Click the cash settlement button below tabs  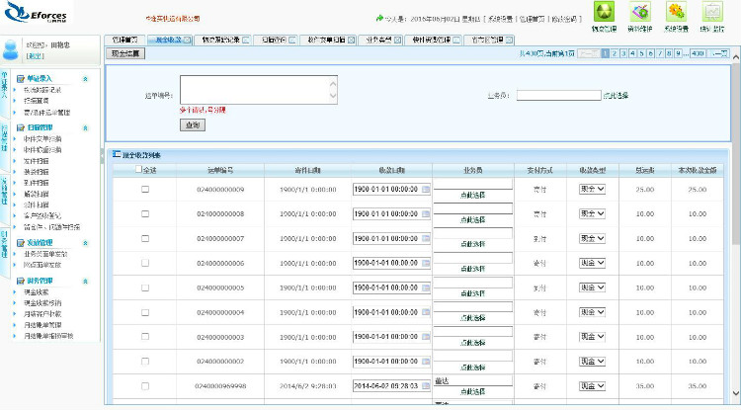[125, 53]
